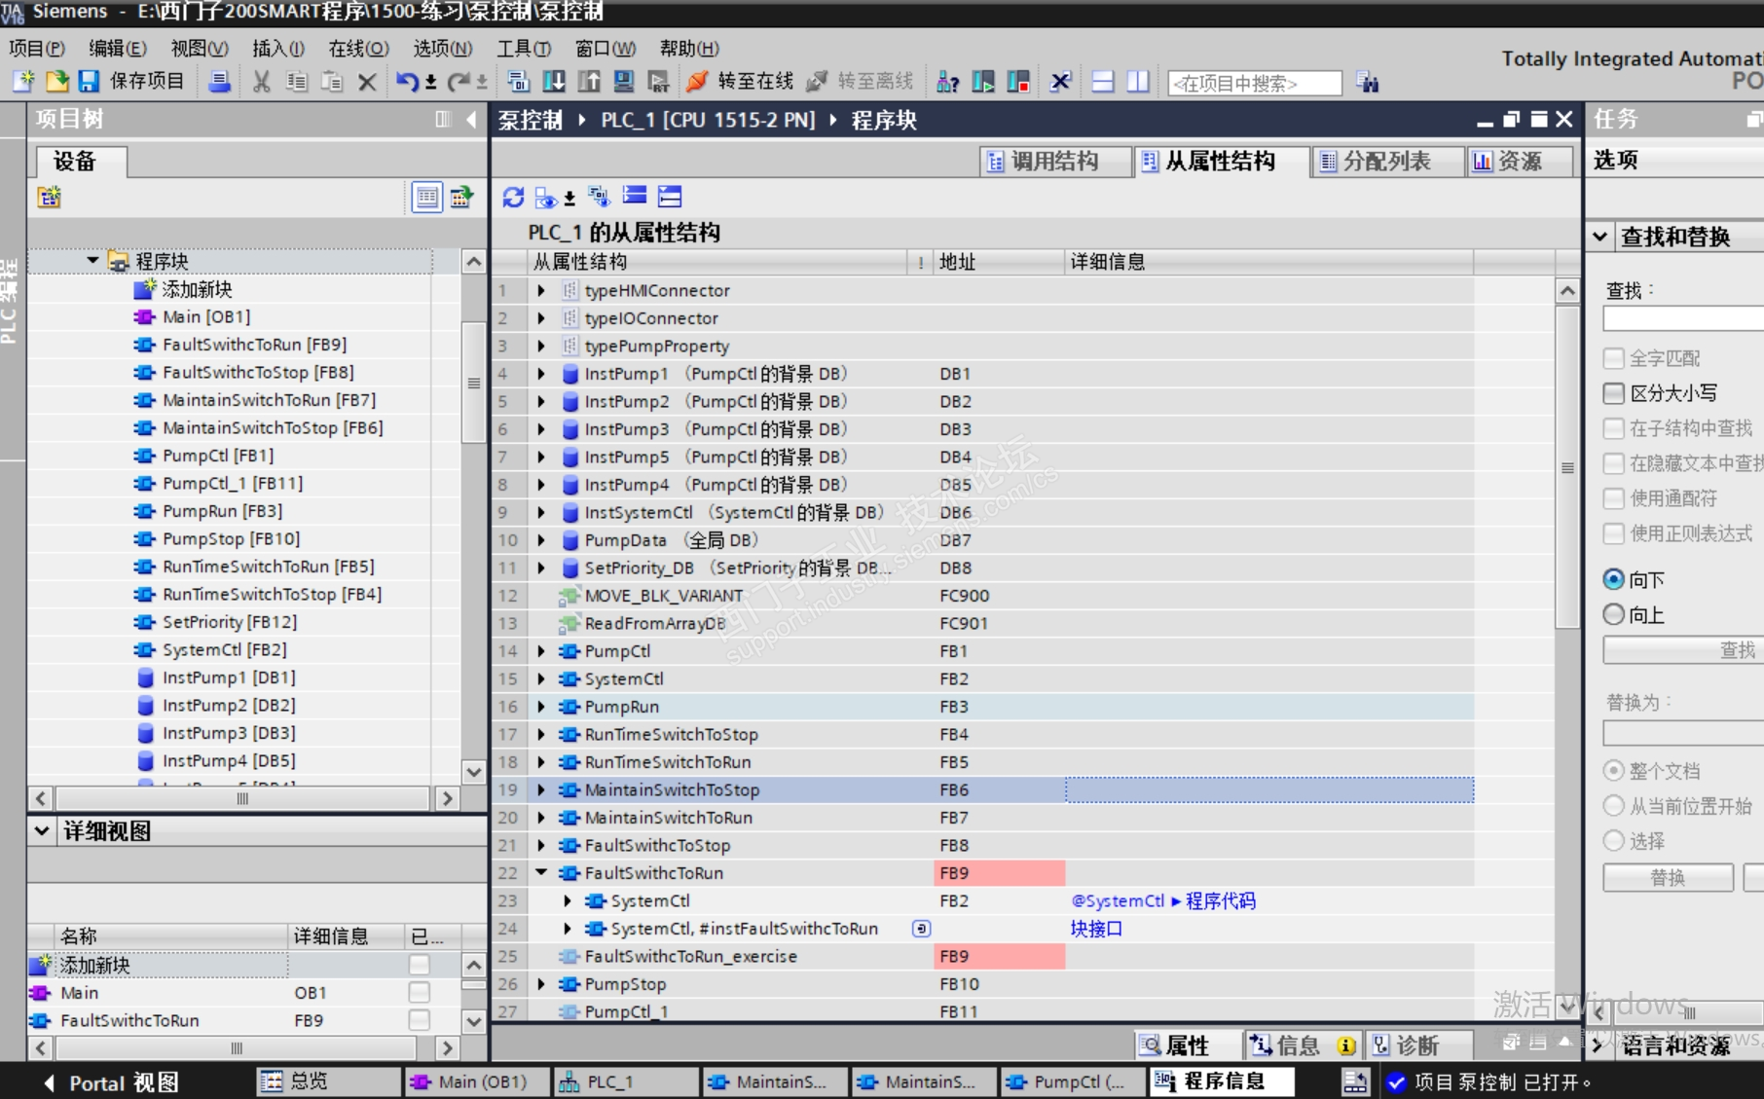Image resolution: width=1764 pixels, height=1099 pixels.
Task: Expand the InstPump1 DB1 row
Action: tap(541, 374)
